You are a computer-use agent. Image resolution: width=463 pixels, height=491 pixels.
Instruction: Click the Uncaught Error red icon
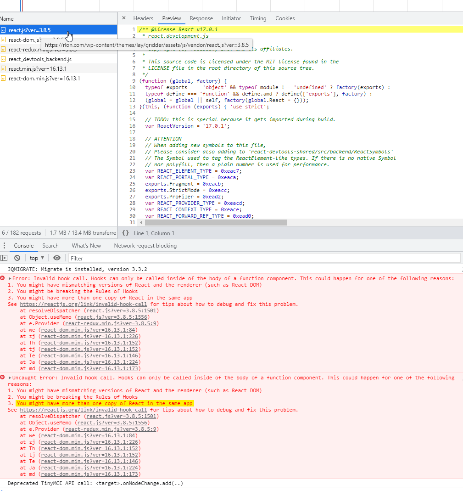[3, 378]
